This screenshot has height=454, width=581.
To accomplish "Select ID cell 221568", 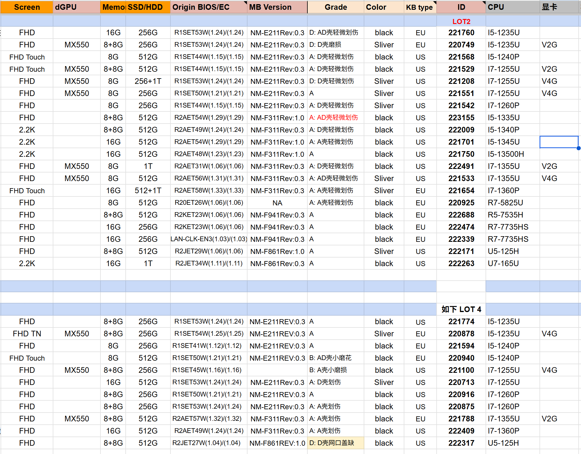I will click(461, 57).
